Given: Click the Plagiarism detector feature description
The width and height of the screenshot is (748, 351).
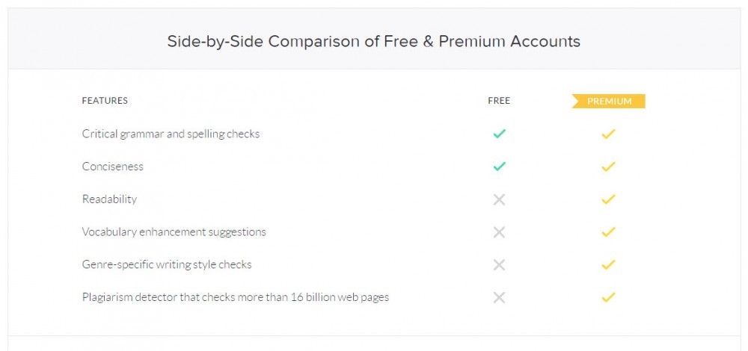Looking at the screenshot, I should pos(236,297).
